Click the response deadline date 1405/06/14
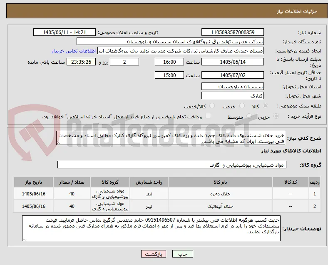The image size is (328, 265). coord(233,62)
